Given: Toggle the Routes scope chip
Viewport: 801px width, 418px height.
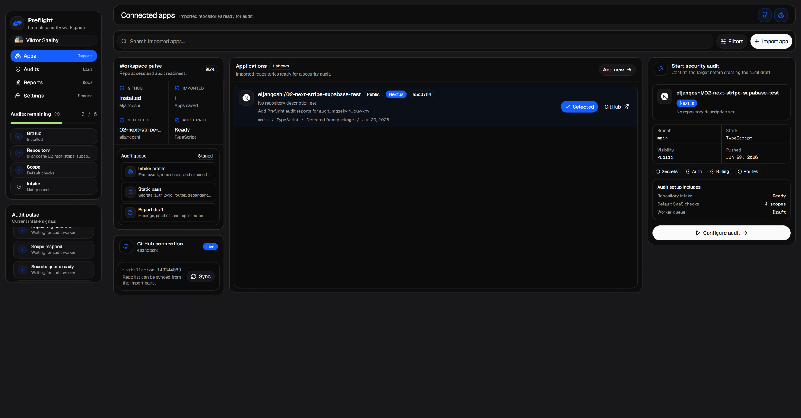Looking at the screenshot, I should click(748, 171).
